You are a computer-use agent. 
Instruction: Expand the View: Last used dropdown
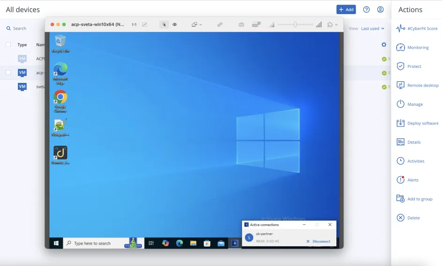373,29
